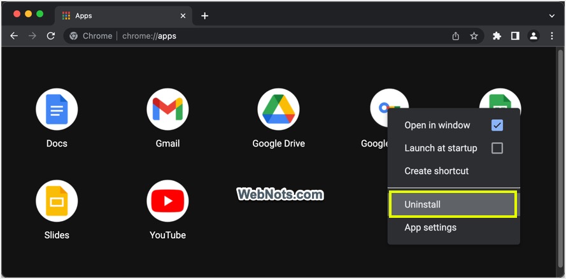The image size is (566, 279).
Task: Click the Chrome site info icon
Action: [74, 36]
